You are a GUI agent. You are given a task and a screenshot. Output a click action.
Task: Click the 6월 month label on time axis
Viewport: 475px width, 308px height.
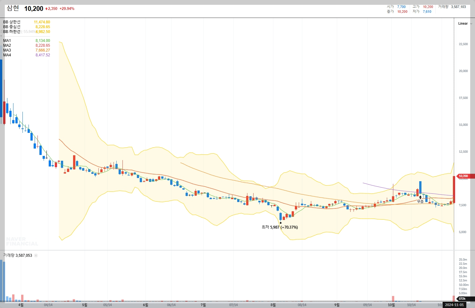[x=146, y=305]
